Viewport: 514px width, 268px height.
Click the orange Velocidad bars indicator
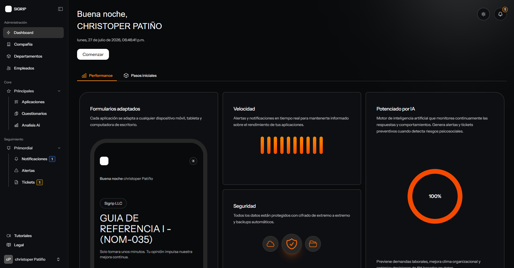tap(292, 145)
